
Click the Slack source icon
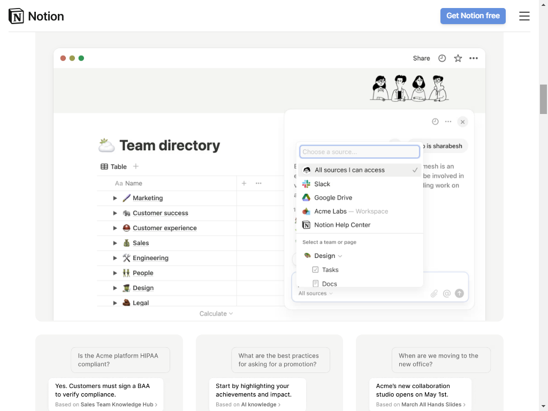306,184
